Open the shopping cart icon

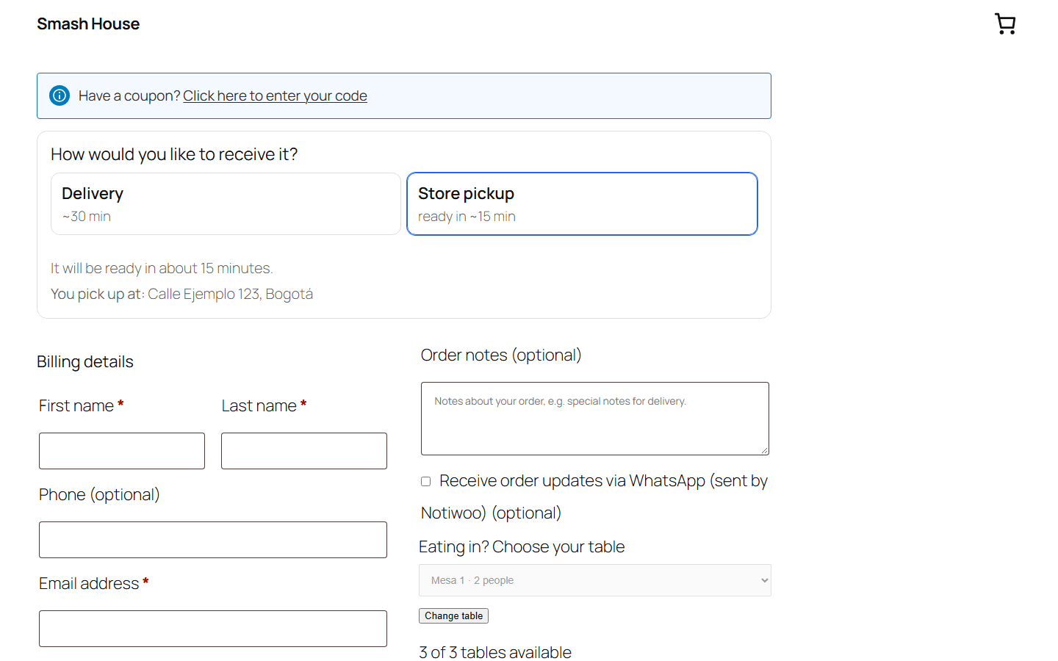coord(1005,24)
